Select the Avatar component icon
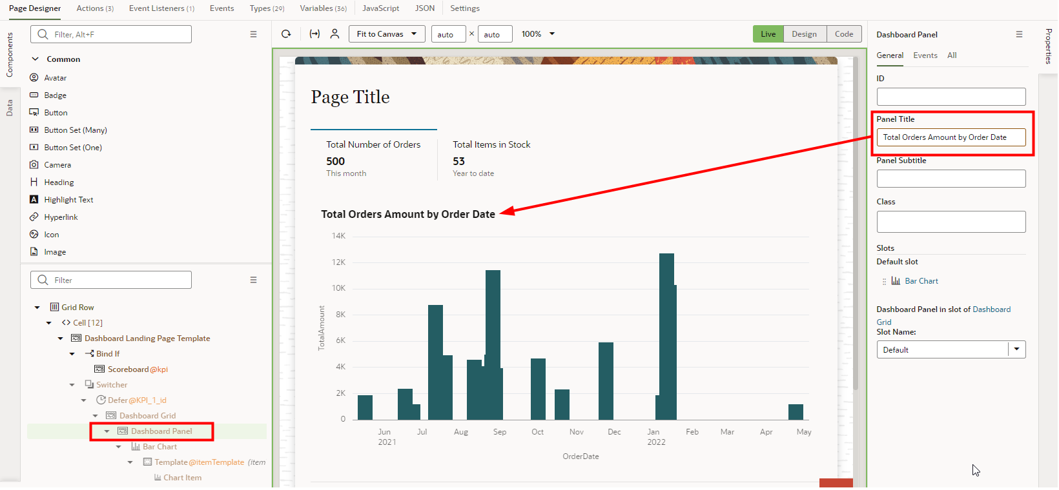Image resolution: width=1059 pixels, height=490 pixels. [34, 77]
